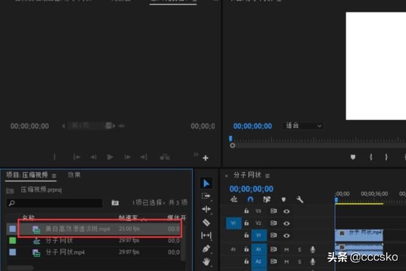Open the 适合 zoom level dropdown
This screenshot has height=271, width=406.
304,126
